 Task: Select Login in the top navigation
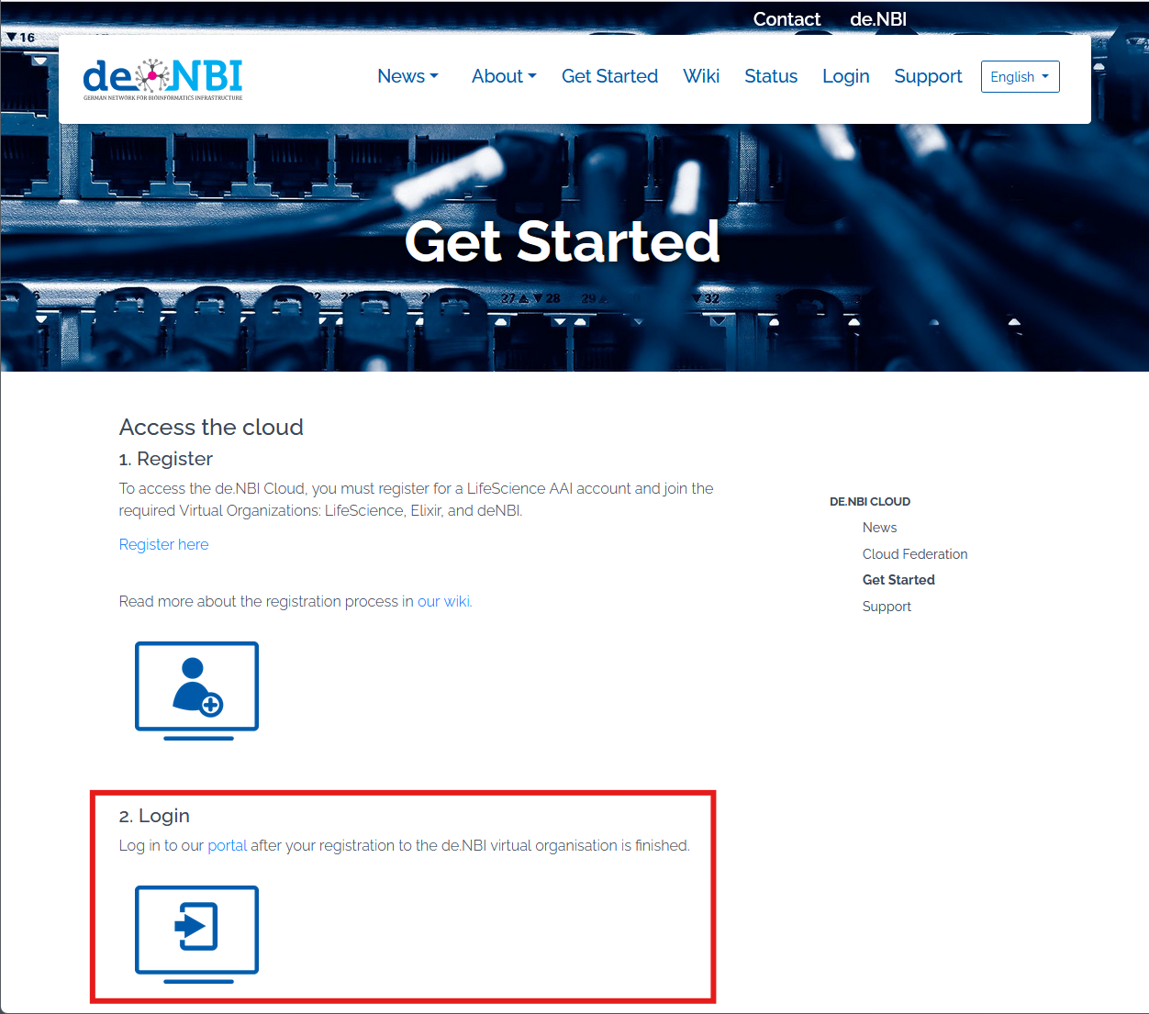click(x=846, y=76)
